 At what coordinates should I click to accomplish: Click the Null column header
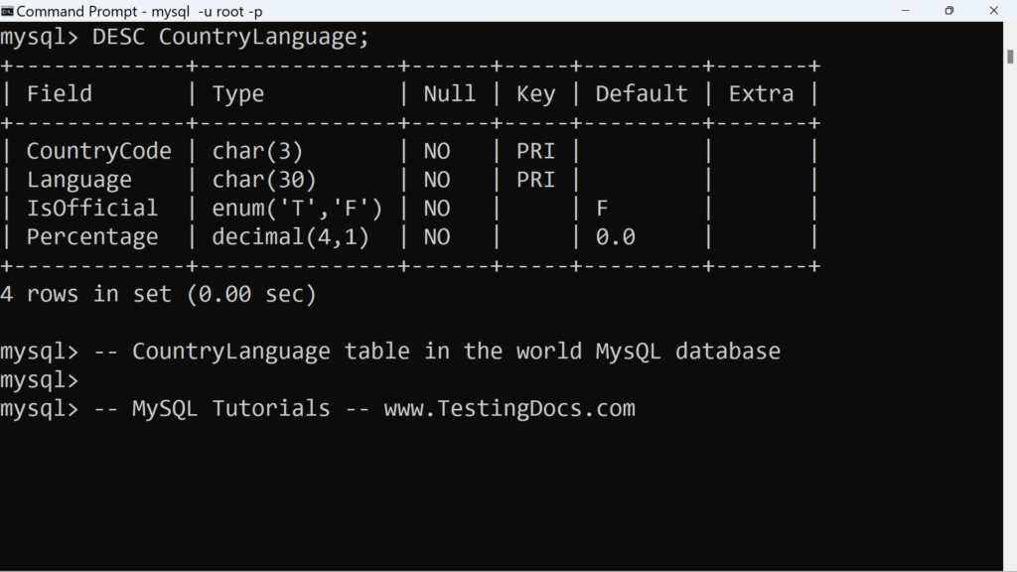coord(449,92)
